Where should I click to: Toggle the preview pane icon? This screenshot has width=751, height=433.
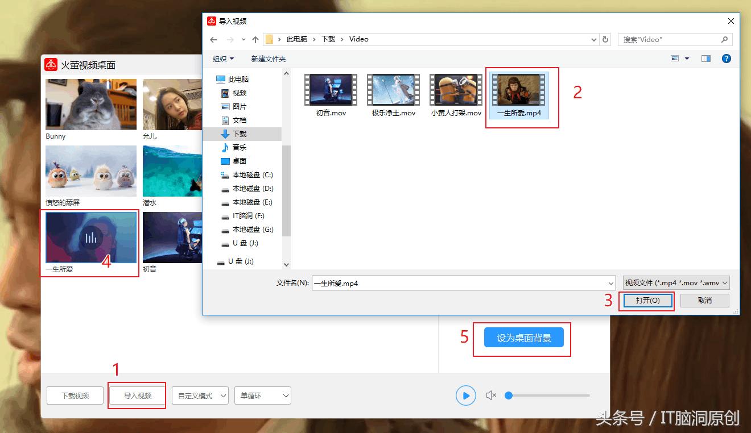tap(705, 58)
